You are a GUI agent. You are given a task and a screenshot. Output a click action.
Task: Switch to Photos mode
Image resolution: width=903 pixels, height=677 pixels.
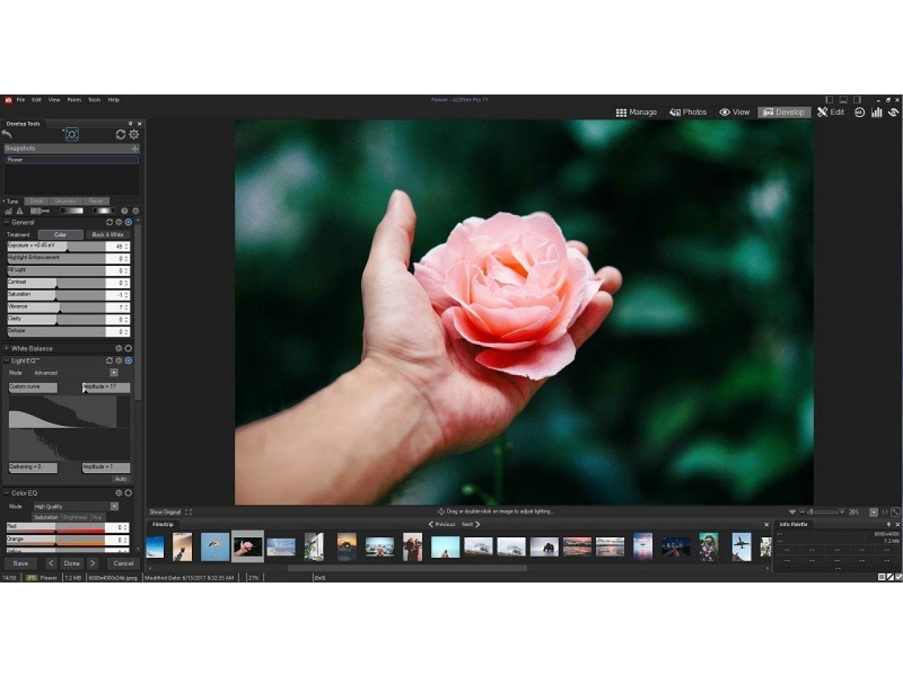pyautogui.click(x=689, y=112)
